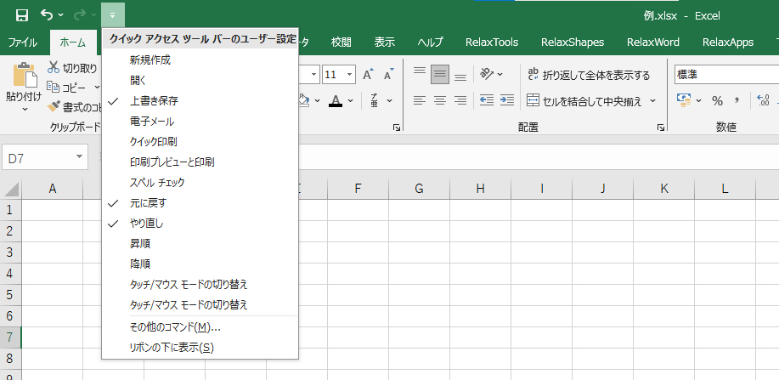Image resolution: width=779 pixels, height=380 pixels.
Task: Click the phonetic guide (furigana) icon
Action: (x=375, y=101)
